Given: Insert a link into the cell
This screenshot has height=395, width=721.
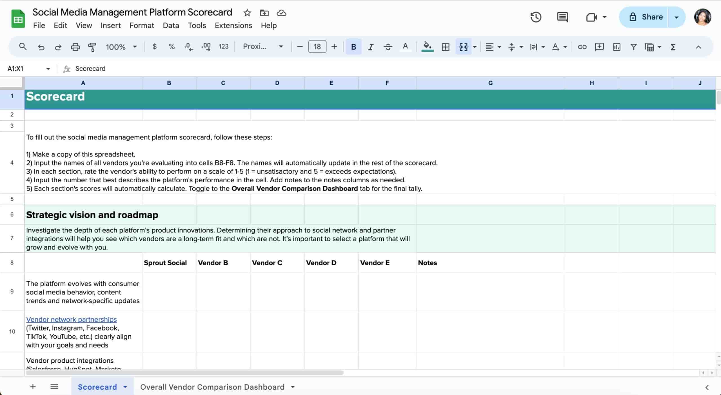Looking at the screenshot, I should coord(582,47).
